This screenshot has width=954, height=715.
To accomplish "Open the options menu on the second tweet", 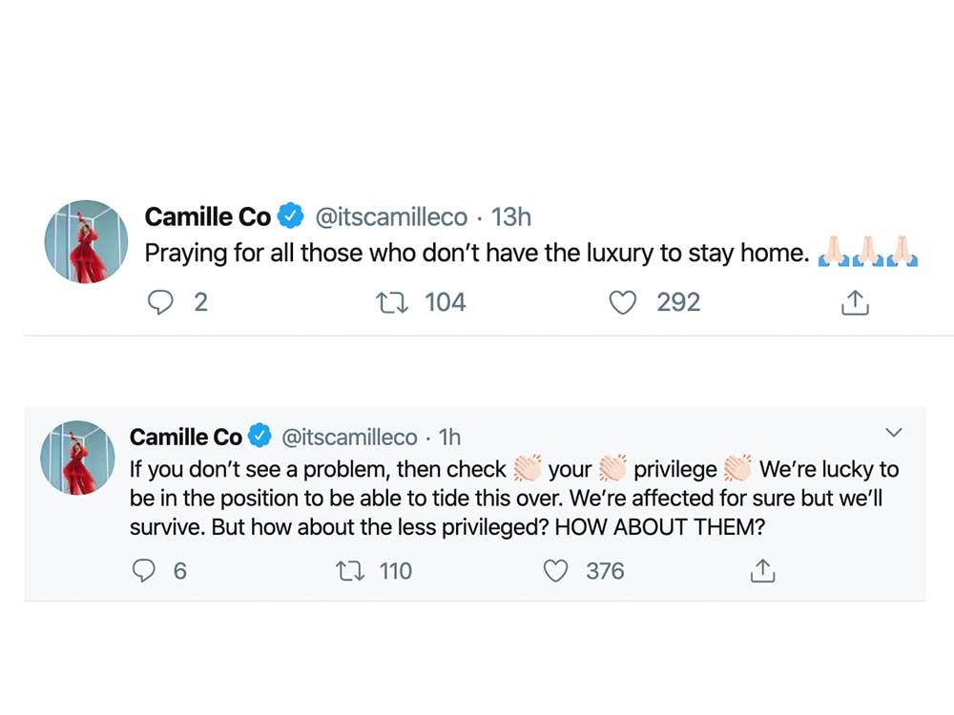I will tap(894, 432).
